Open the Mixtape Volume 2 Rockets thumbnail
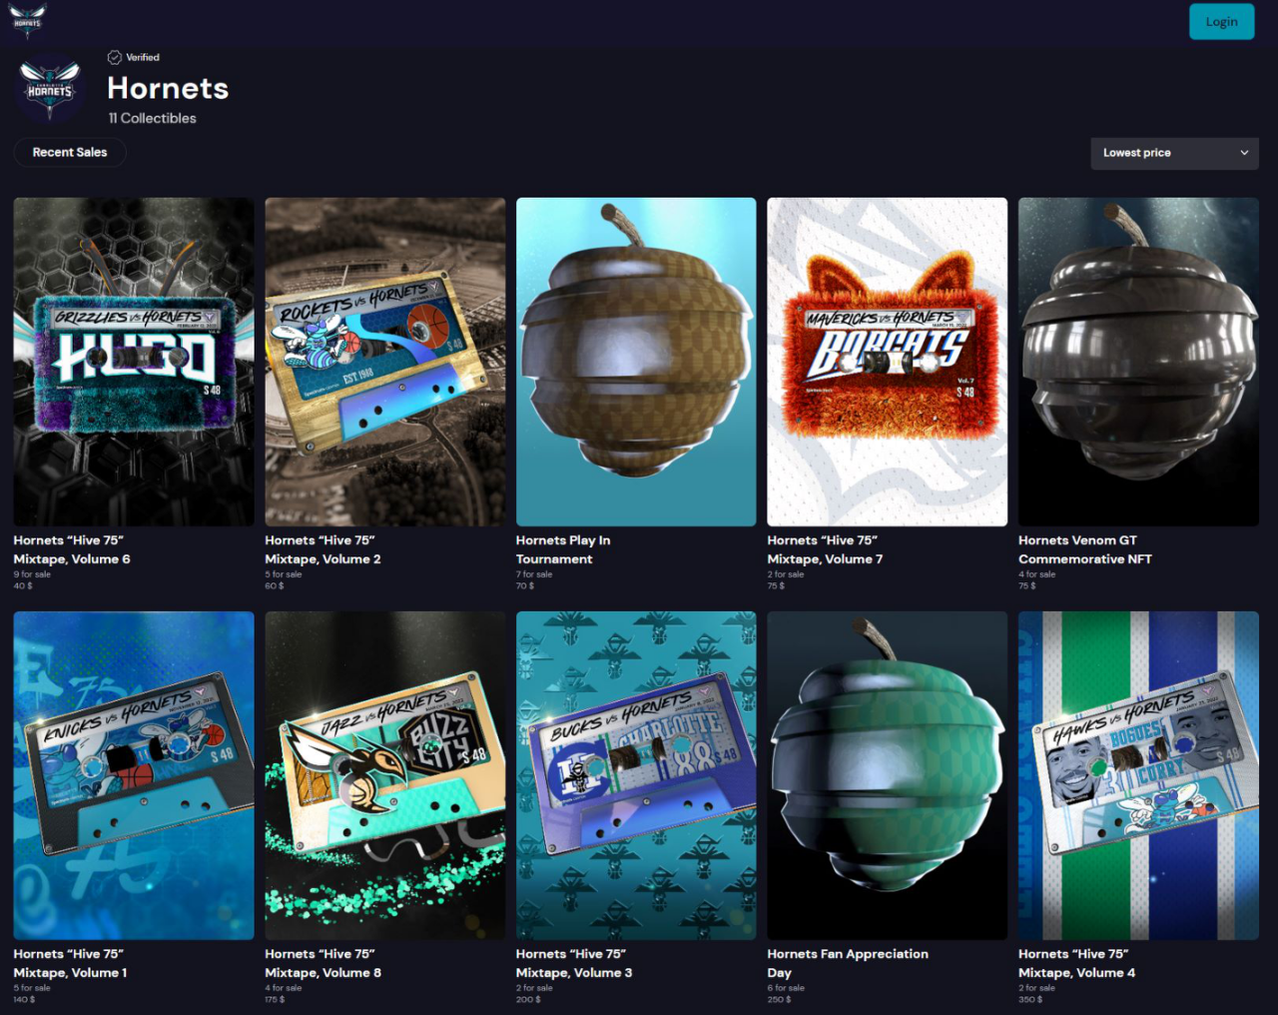This screenshot has width=1278, height=1015. point(385,362)
